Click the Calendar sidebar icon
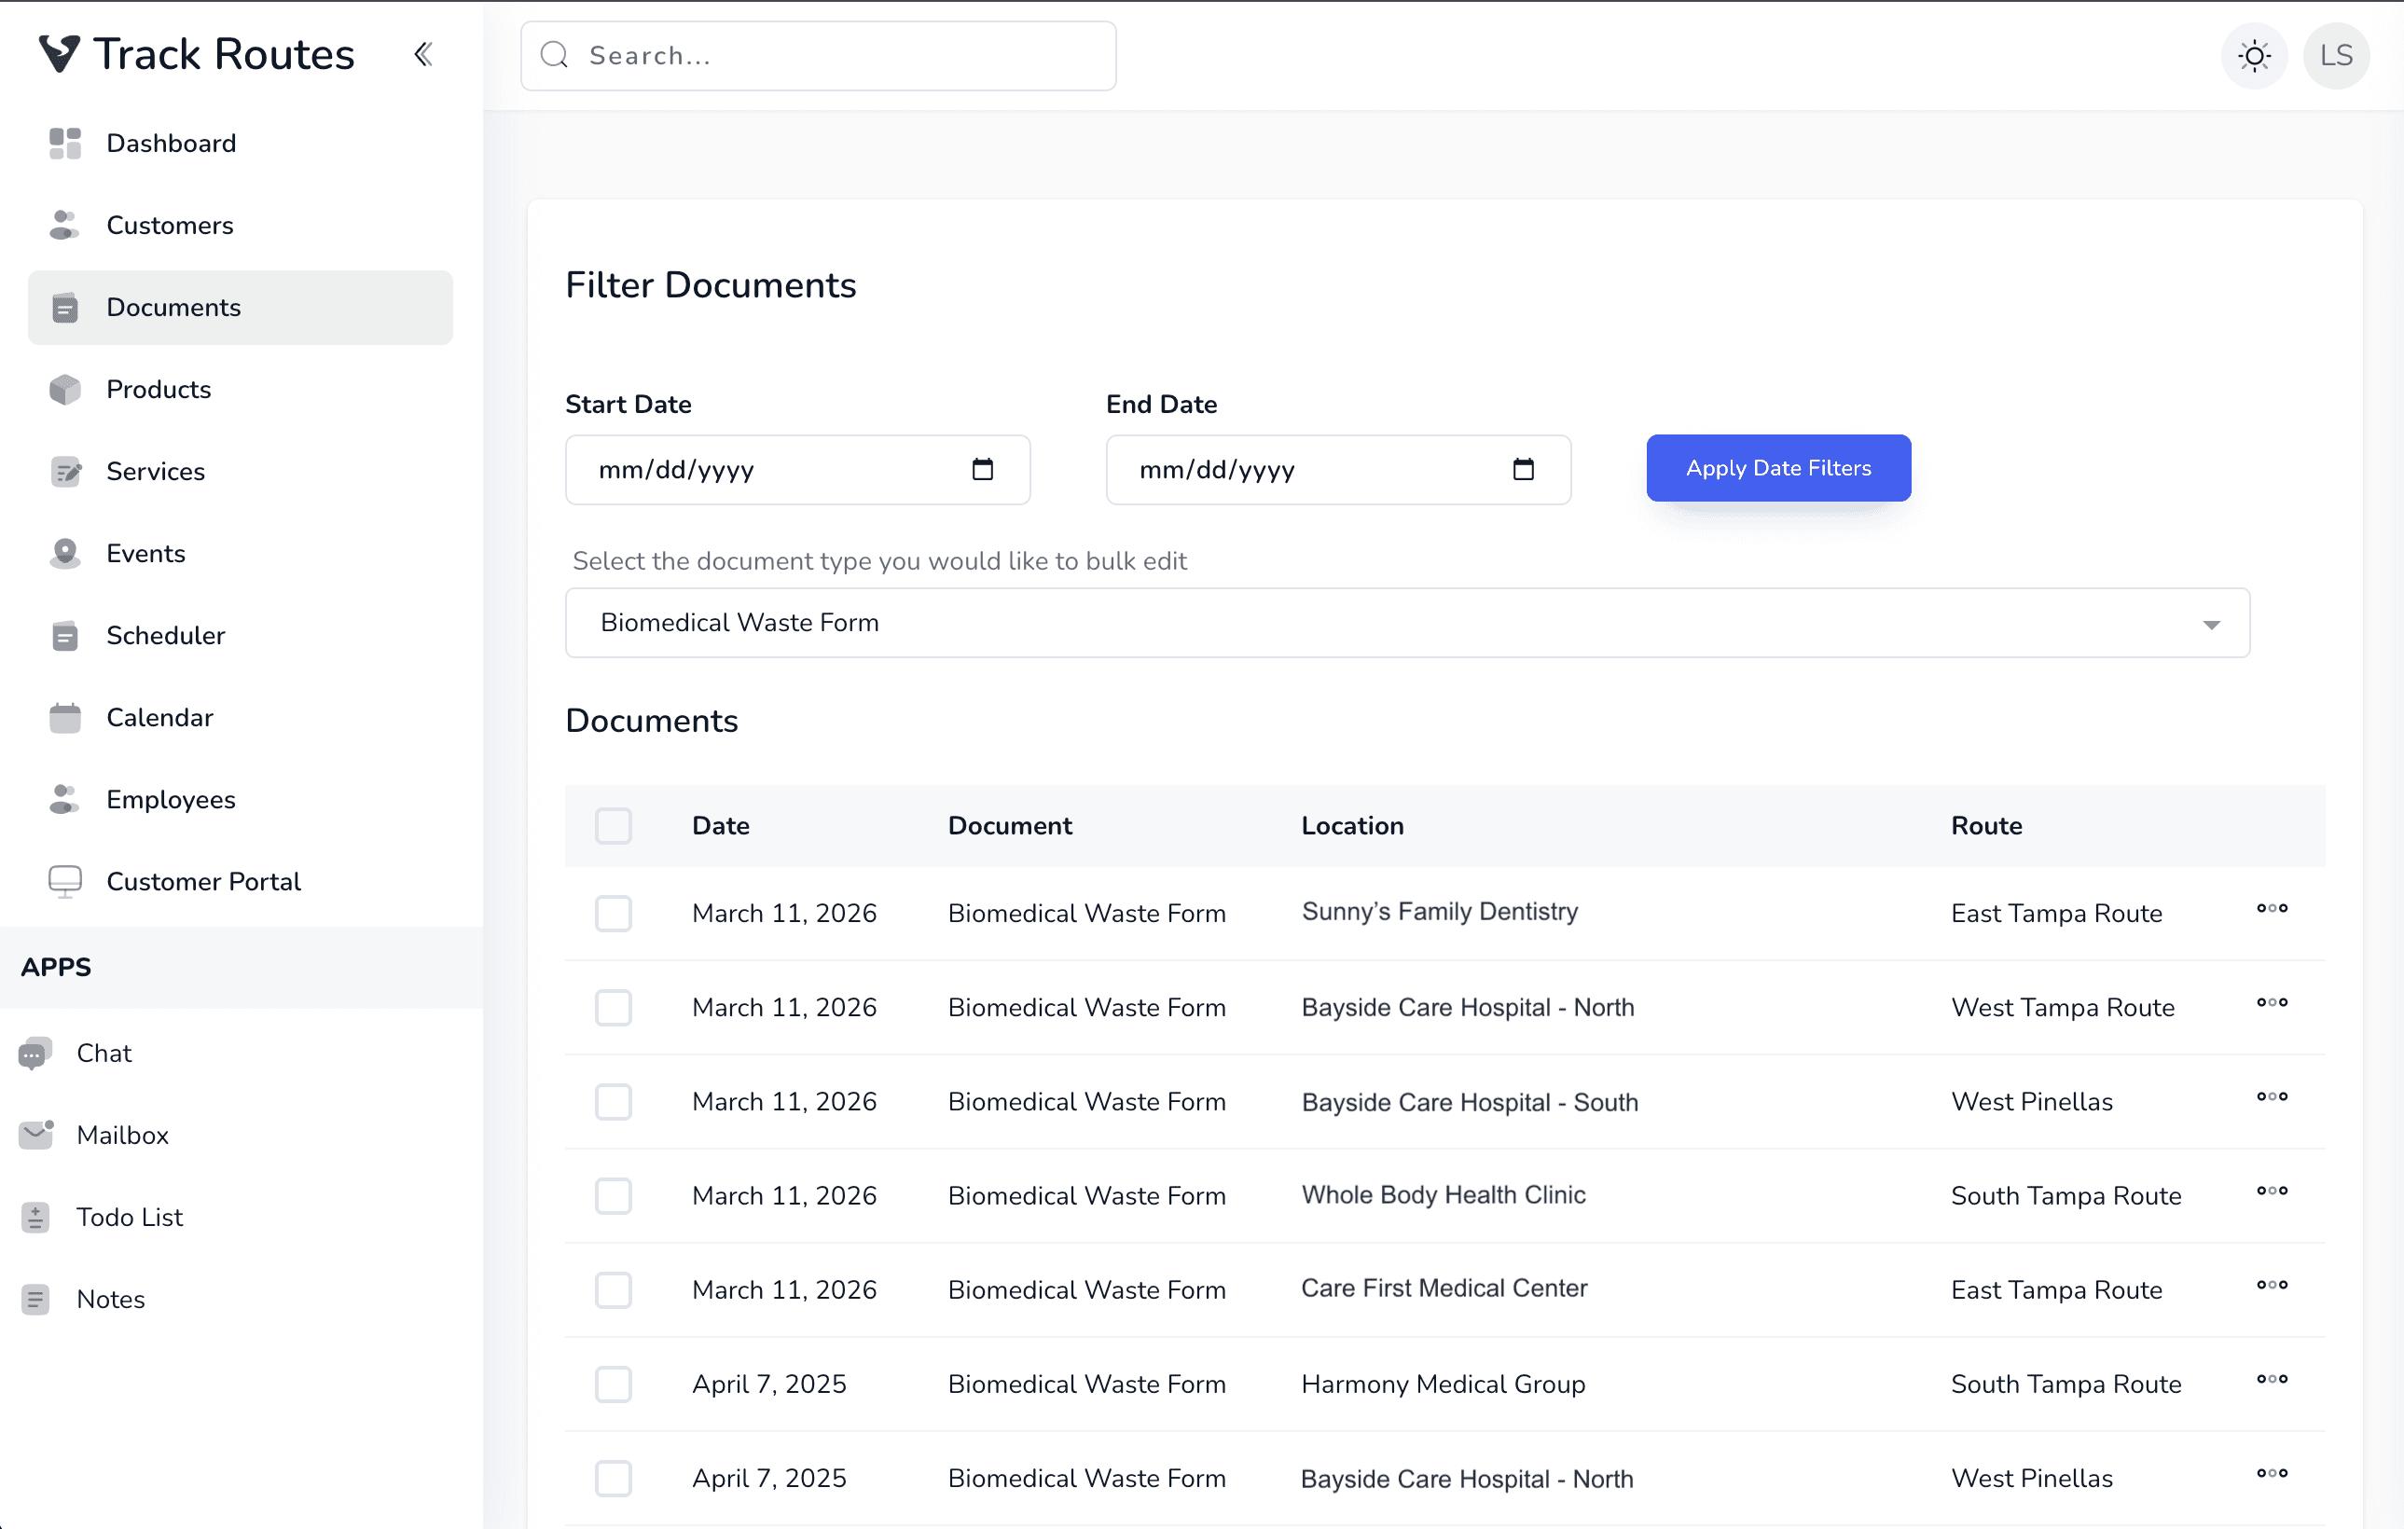 point(65,717)
